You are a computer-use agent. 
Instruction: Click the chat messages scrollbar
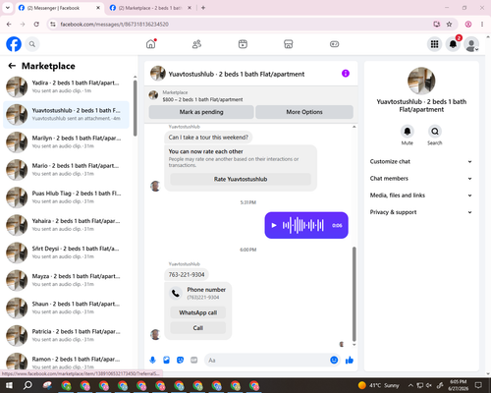pos(354,294)
